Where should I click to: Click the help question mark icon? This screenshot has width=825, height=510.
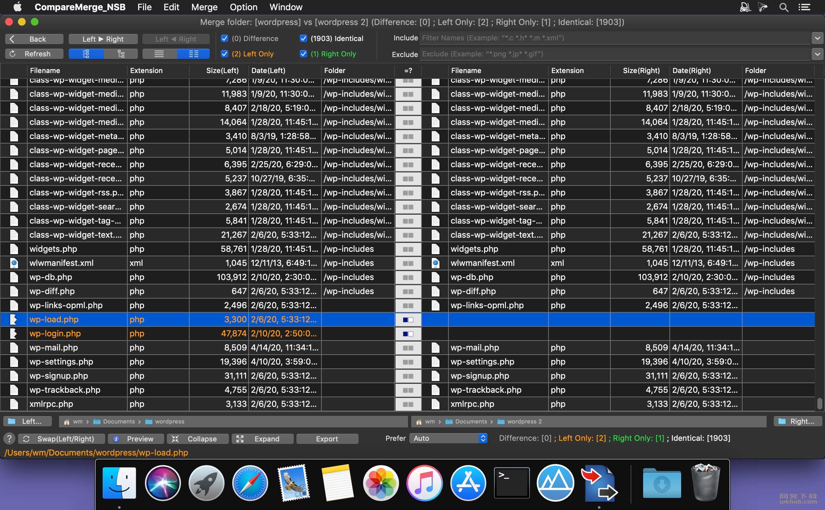9,439
